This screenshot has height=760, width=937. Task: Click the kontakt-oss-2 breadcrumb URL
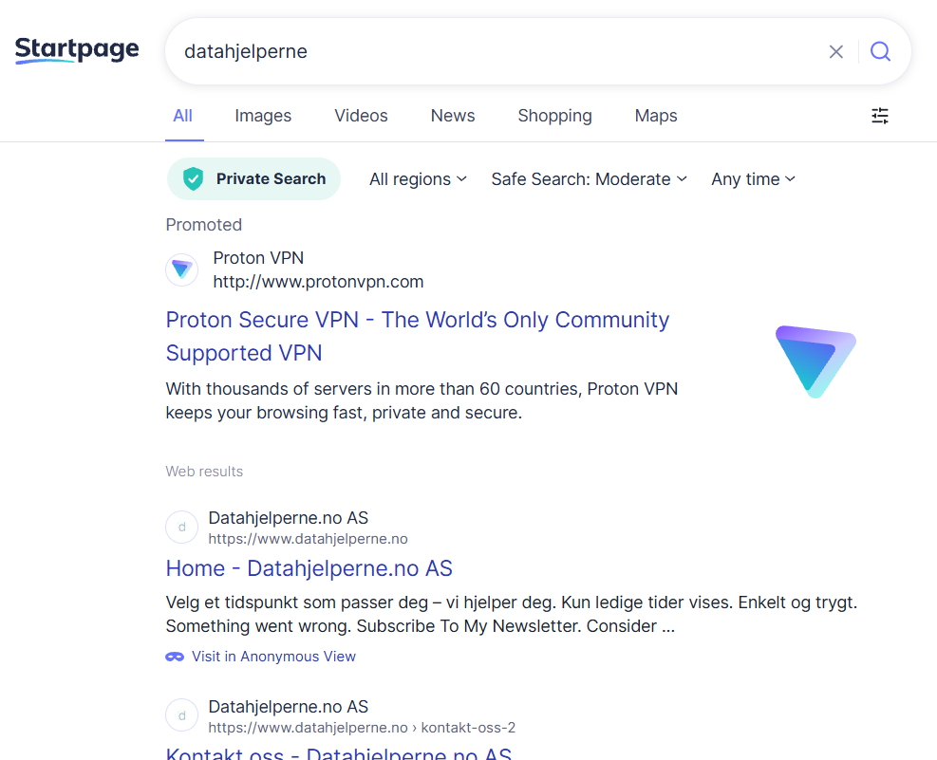pyautogui.click(x=362, y=728)
